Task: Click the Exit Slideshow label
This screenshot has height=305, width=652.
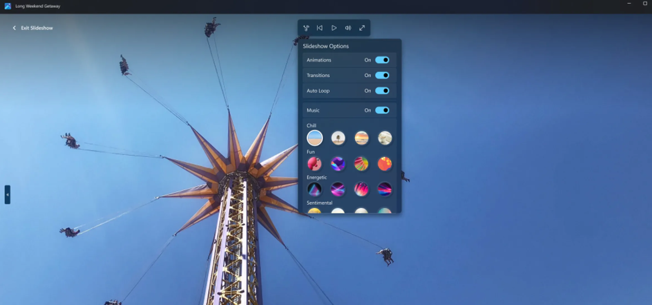Action: [37, 28]
